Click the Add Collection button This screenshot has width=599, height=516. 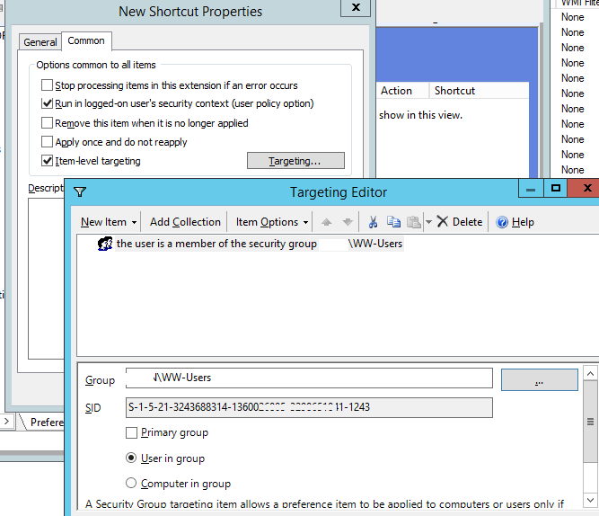[185, 222]
